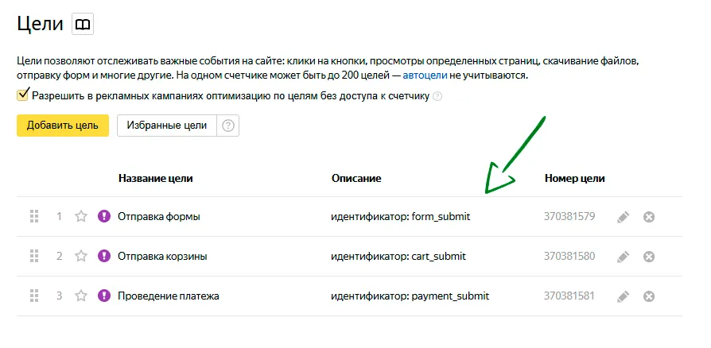Edit the Отправка корзины goal with the pencil icon

624,257
